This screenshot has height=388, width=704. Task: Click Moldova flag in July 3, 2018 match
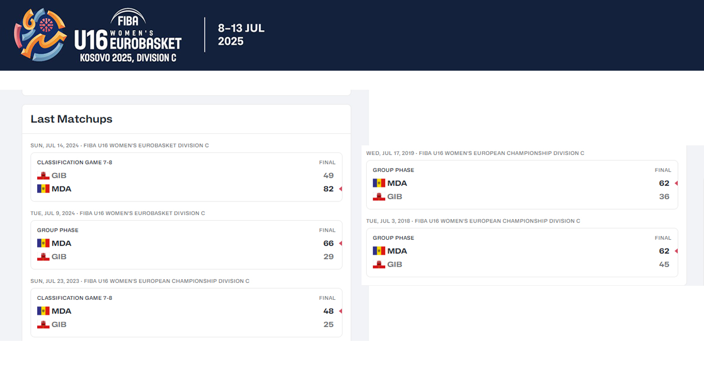pyautogui.click(x=379, y=251)
